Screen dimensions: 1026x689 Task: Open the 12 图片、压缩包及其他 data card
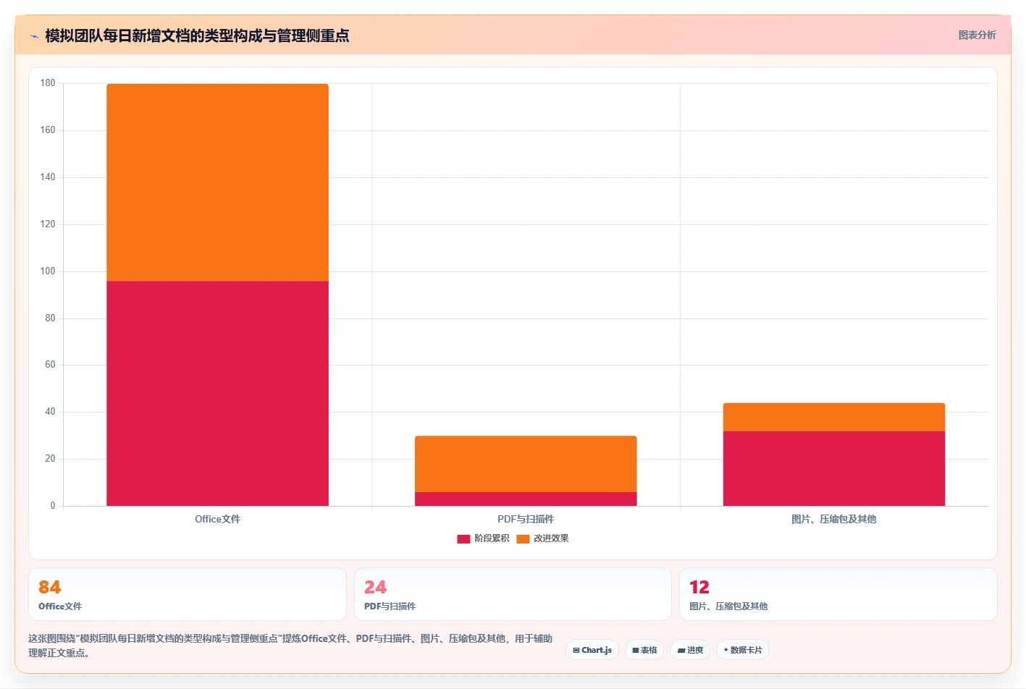tap(838, 594)
